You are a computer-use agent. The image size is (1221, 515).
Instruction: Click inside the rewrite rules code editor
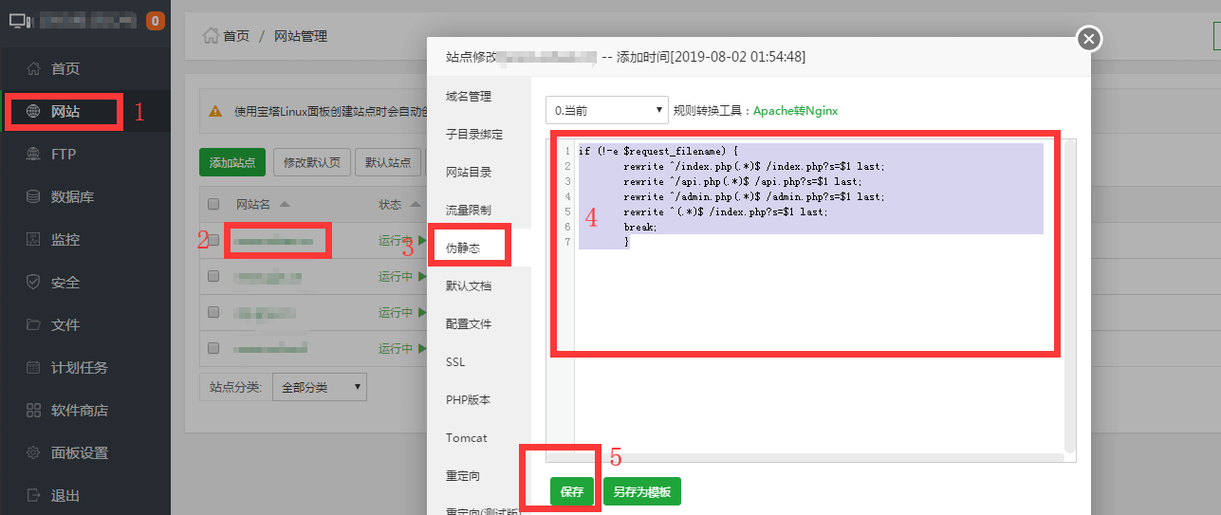coord(811,300)
